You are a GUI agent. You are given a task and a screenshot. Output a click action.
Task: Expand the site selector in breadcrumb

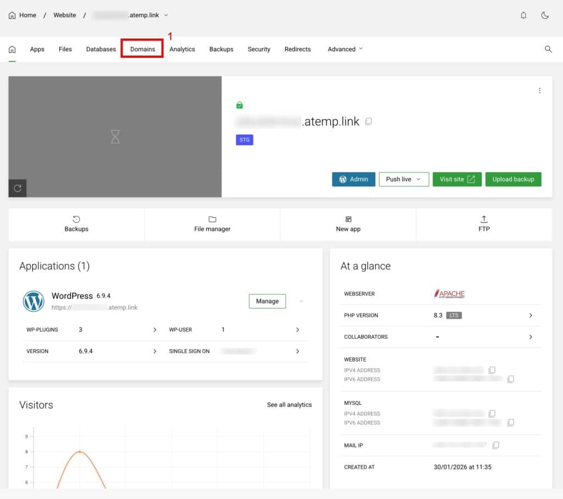[166, 15]
